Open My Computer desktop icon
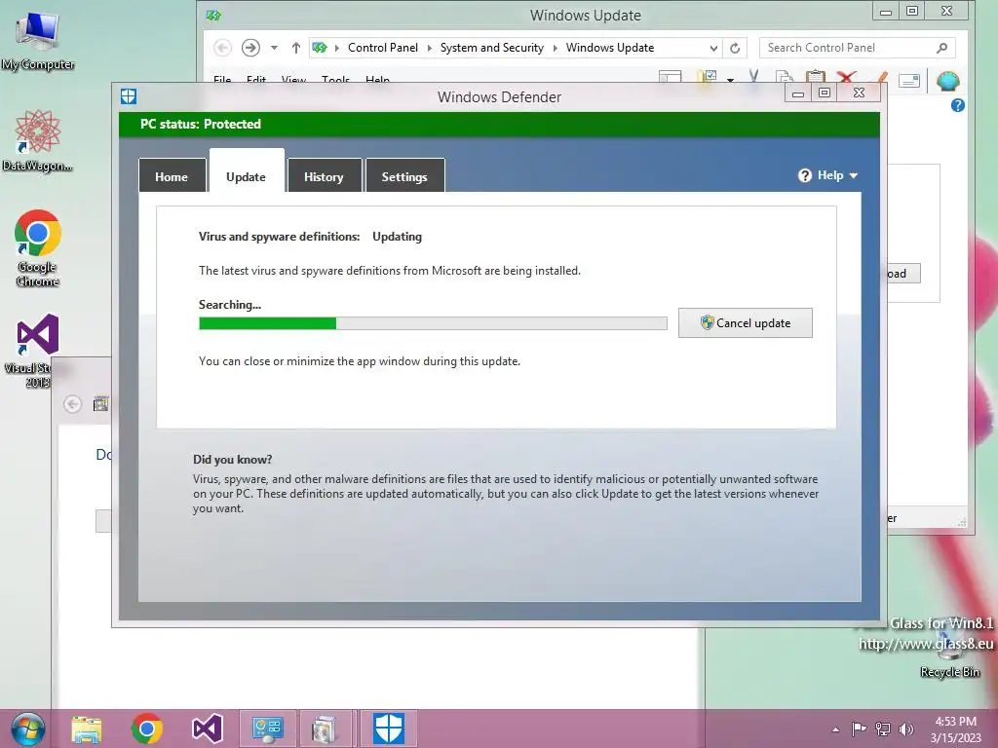This screenshot has height=748, width=998. 38,40
